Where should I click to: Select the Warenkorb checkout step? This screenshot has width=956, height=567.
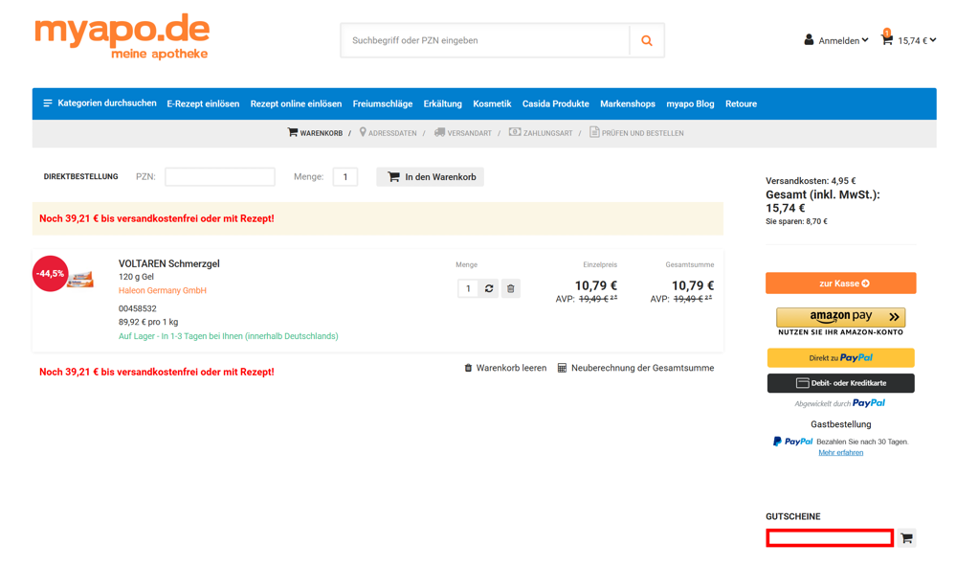click(315, 132)
